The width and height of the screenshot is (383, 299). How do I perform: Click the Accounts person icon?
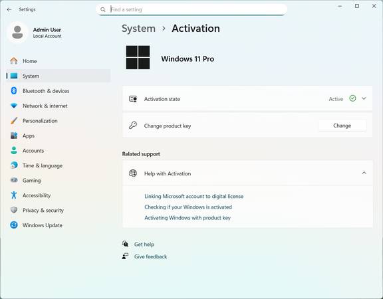point(14,150)
